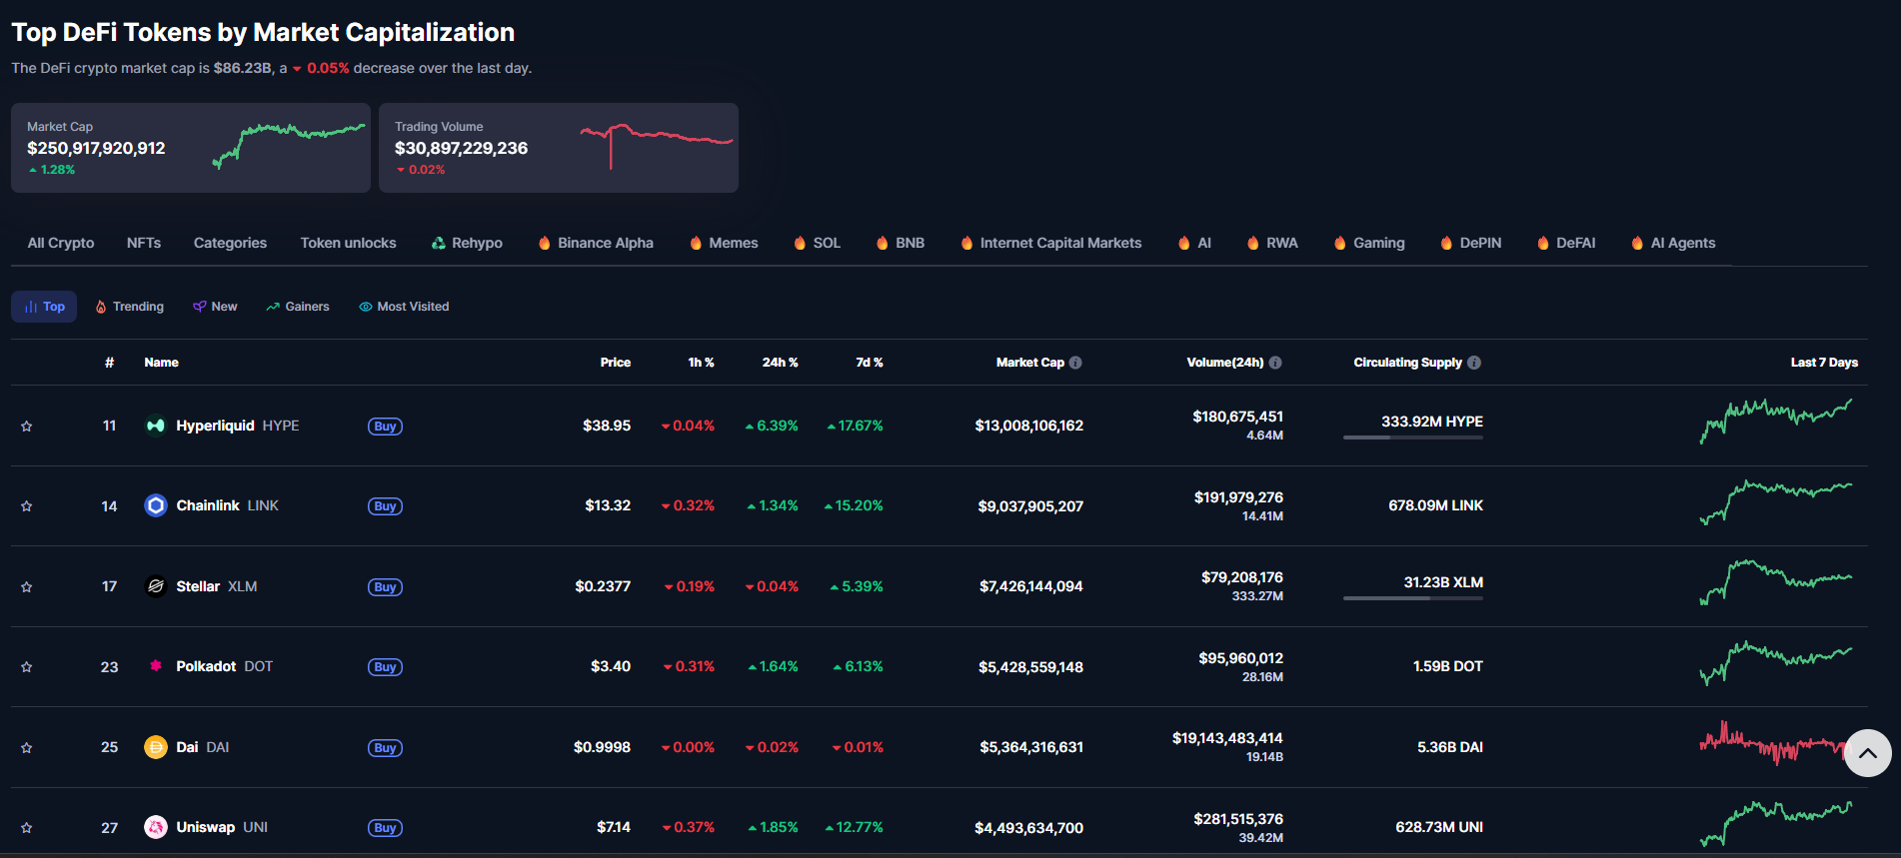The height and width of the screenshot is (858, 1901).
Task: Open Hyperliquid last 7 days chart
Action: [x=1776, y=422]
